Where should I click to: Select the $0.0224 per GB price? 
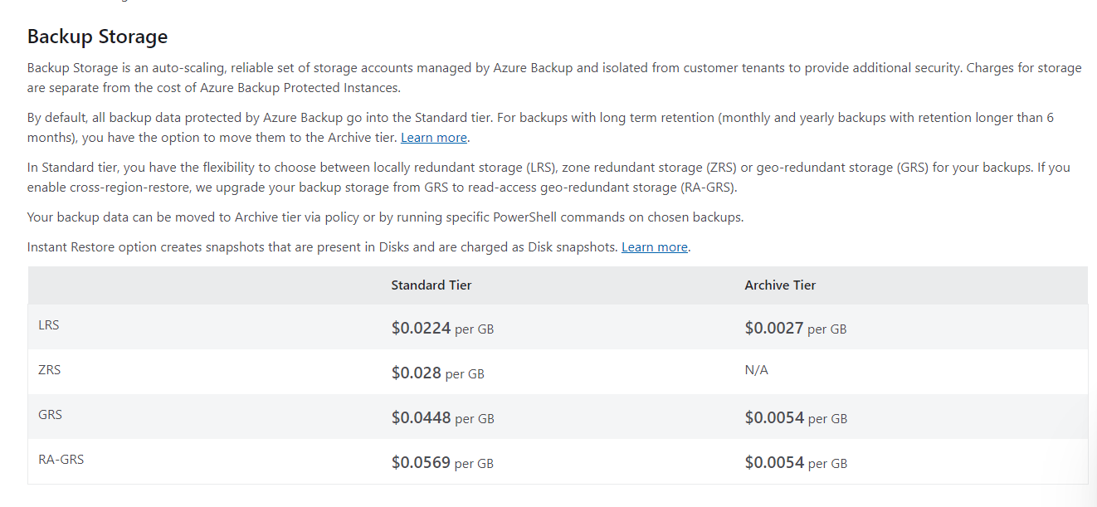click(x=442, y=329)
